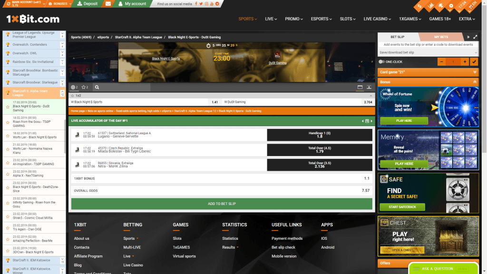Open the Payment methods footer link
The height and width of the screenshot is (274, 487).
point(287,239)
